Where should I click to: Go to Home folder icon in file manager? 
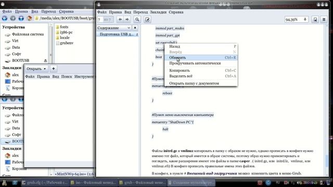29,19
